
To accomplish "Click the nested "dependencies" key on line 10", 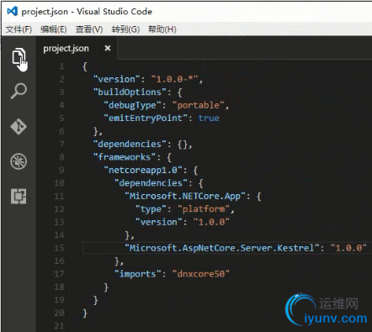I will click(x=151, y=183).
